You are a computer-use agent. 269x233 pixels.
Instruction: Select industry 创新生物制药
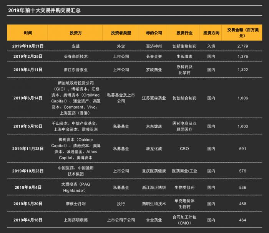pos(184,46)
